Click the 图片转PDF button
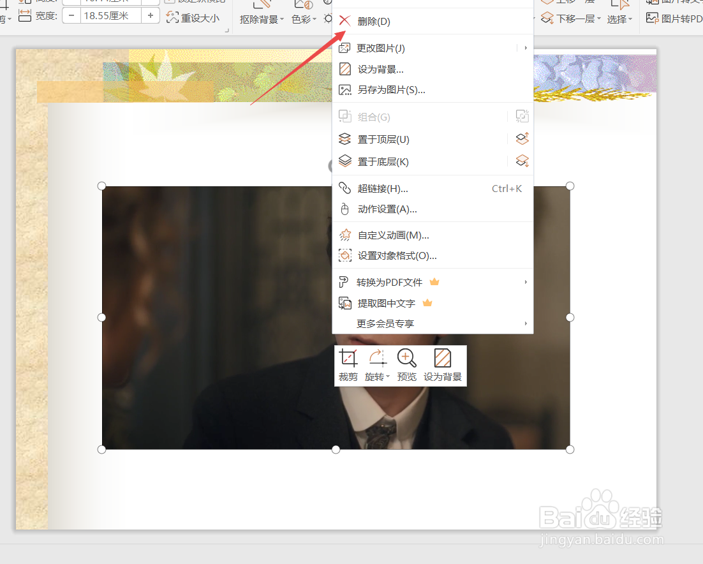703x564 pixels. tap(674, 19)
